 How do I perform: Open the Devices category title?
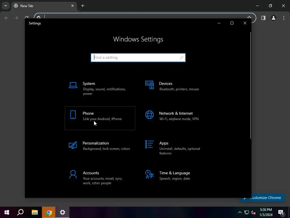pos(166,84)
